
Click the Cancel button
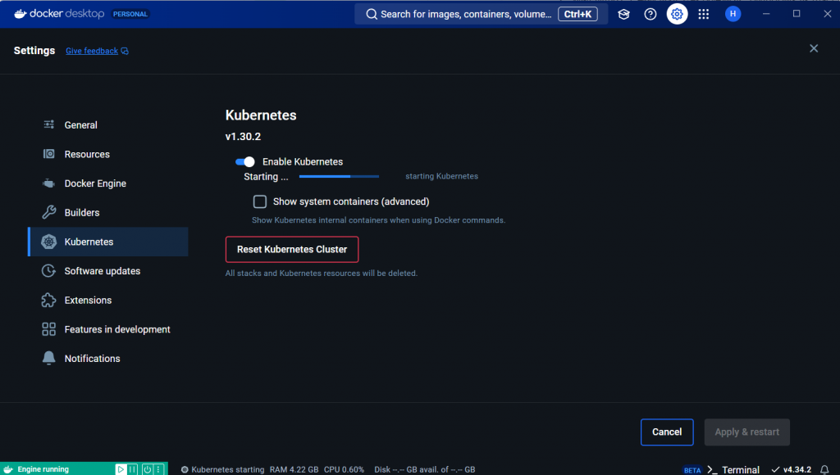click(667, 432)
